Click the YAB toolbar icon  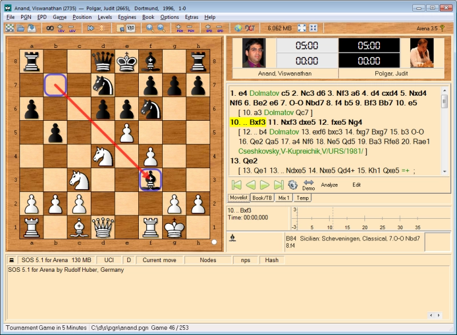[131, 28]
